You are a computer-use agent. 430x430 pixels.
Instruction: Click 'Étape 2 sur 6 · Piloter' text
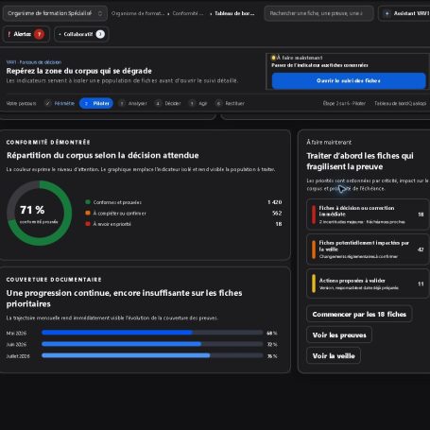tap(344, 103)
